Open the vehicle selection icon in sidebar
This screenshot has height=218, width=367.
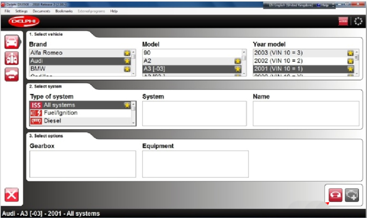point(12,42)
